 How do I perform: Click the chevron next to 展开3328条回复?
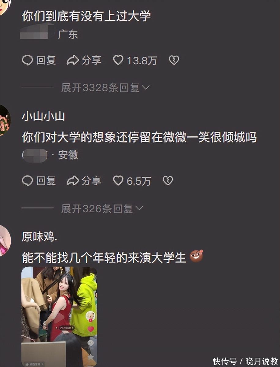pos(146,88)
